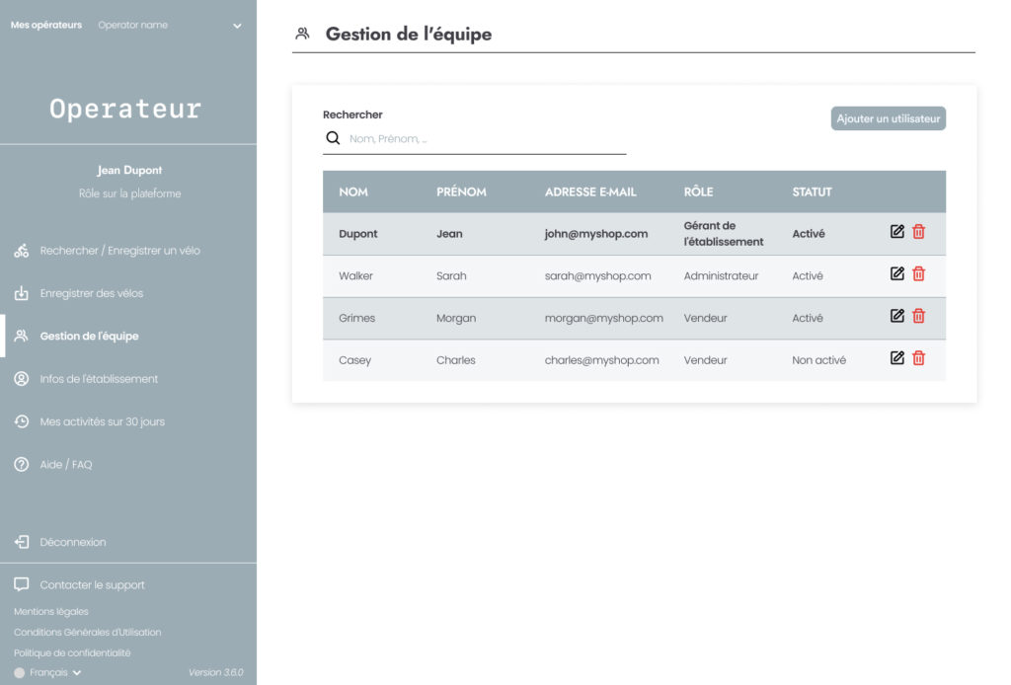Image resolution: width=1011 pixels, height=685 pixels.
Task: Open Politique de confidentialité link
Action: [72, 652]
